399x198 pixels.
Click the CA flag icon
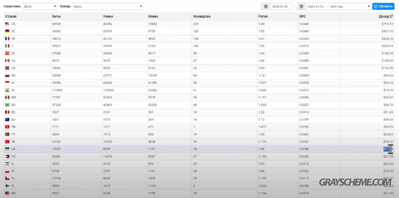pos(7,61)
